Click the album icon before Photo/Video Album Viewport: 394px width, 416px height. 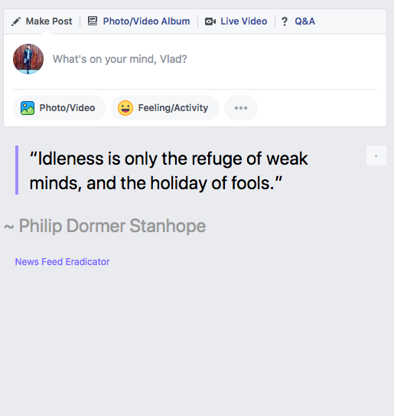point(93,21)
